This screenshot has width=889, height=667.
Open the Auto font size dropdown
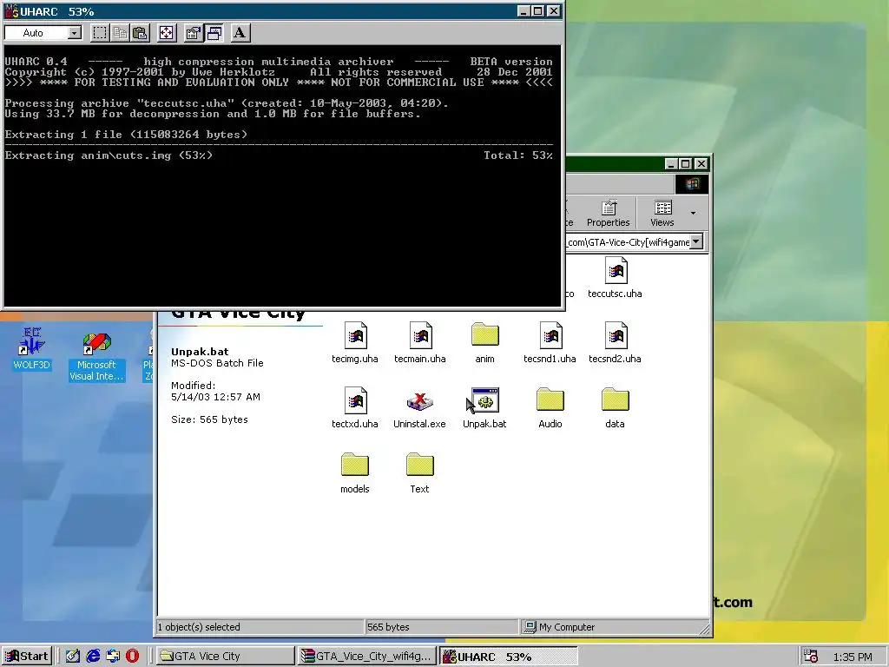point(75,33)
